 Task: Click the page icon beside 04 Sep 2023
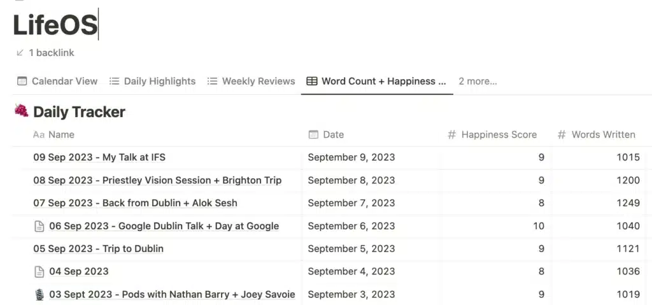pyautogui.click(x=39, y=272)
